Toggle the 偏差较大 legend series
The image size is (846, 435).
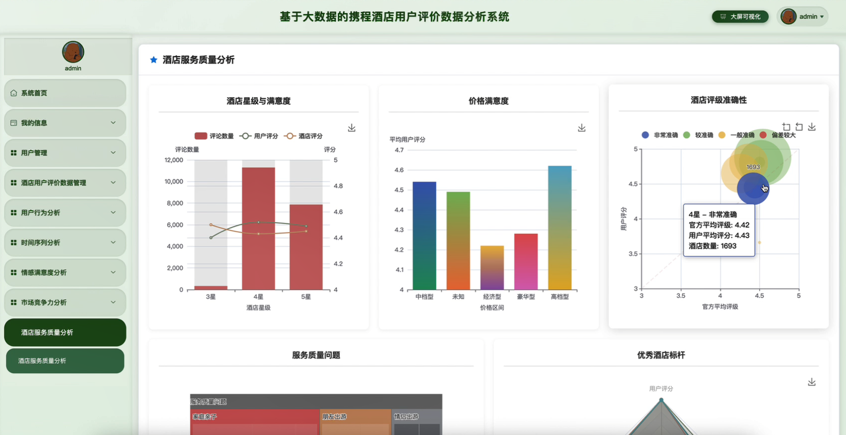(x=777, y=135)
